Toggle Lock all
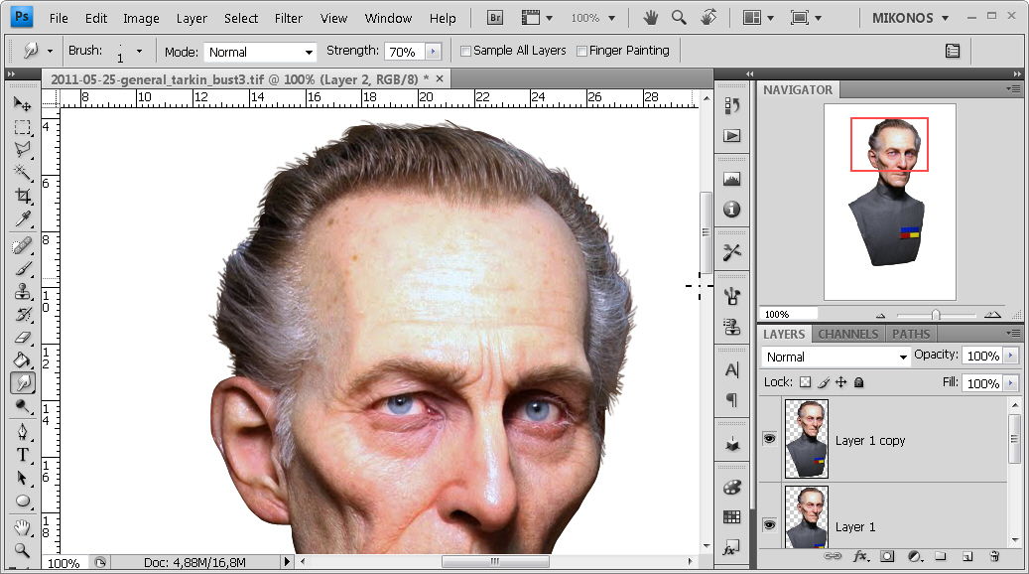Screen dimensions: 1029x574 tap(859, 382)
